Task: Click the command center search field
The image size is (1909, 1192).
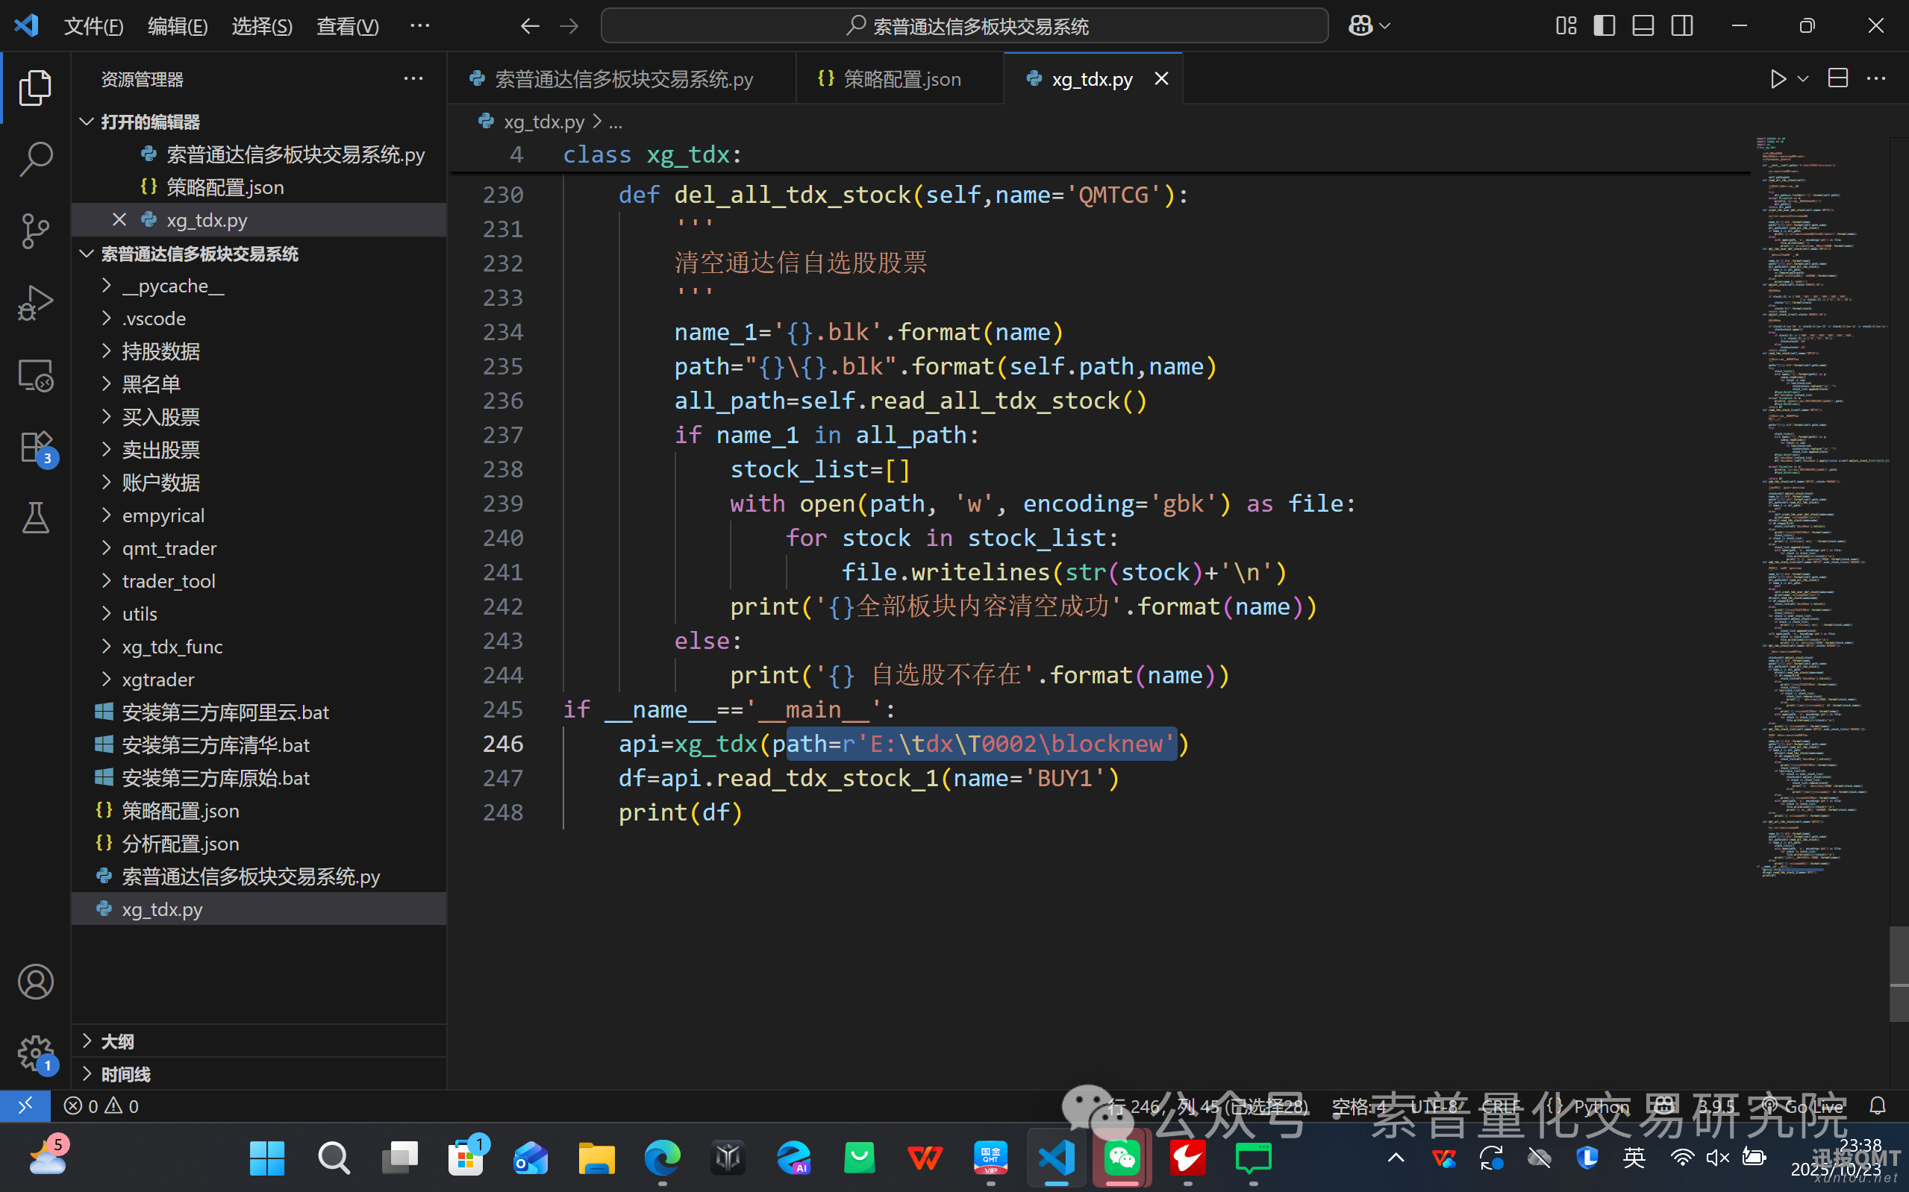Action: 963,26
